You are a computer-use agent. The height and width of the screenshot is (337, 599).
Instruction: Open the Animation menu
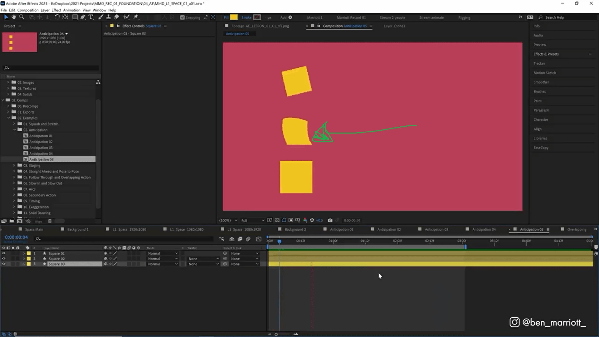(71, 10)
